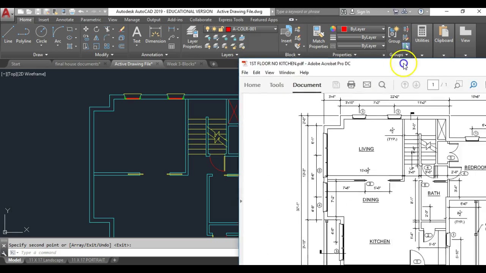
Task: Click the Match Properties tool
Action: click(319, 37)
